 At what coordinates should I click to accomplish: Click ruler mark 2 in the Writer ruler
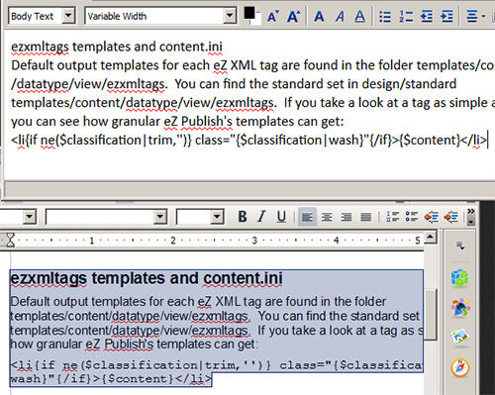(x=173, y=241)
